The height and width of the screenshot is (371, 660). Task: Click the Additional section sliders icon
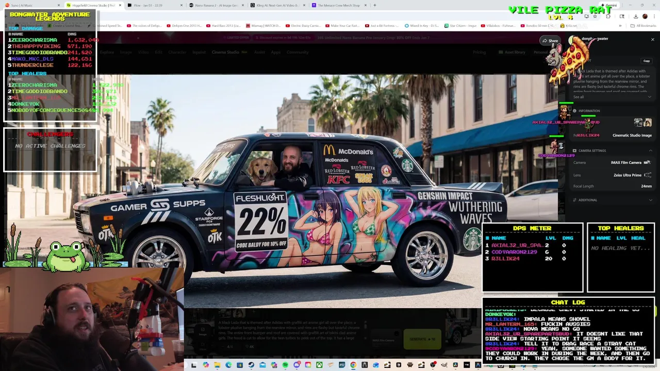[x=574, y=200]
